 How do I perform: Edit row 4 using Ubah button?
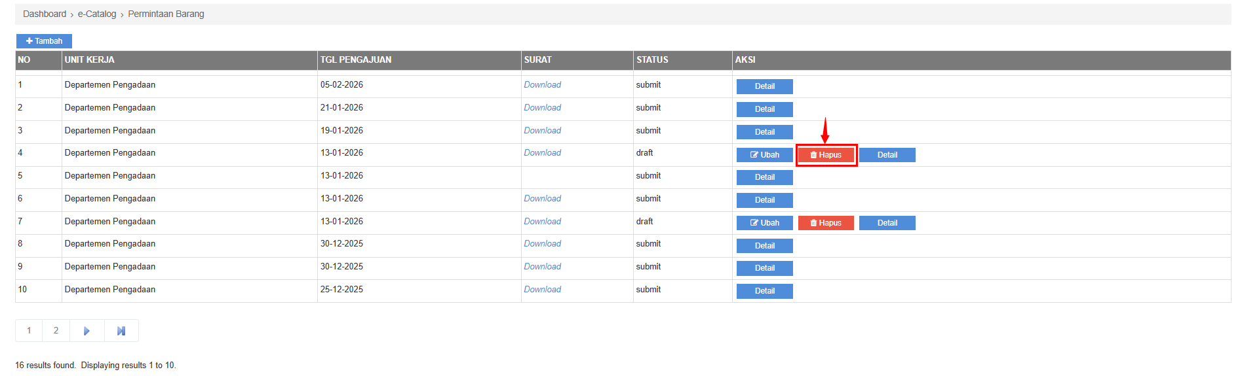pyautogui.click(x=764, y=155)
